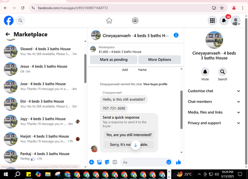Open the Facebook menu grid icon
Screen dimensions: 248x179
(x=212, y=20)
